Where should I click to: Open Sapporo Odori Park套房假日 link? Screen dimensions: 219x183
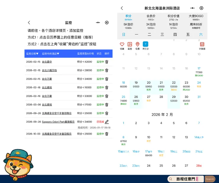point(58,122)
